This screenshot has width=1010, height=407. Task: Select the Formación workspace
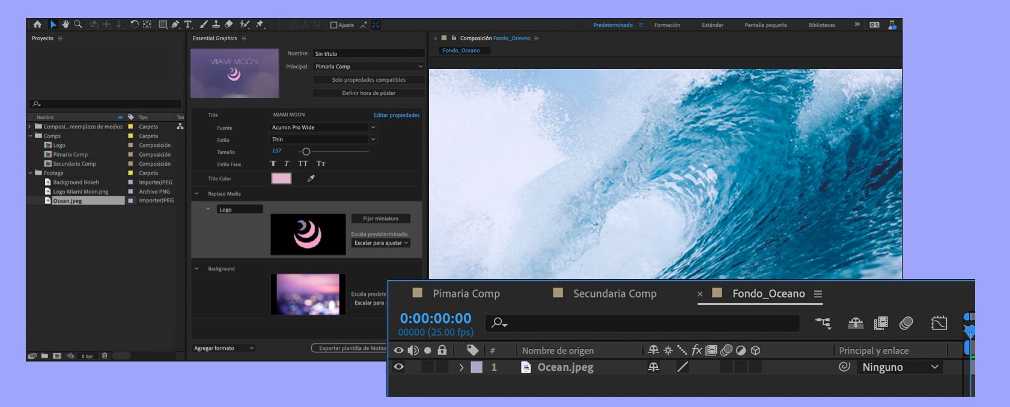(667, 25)
